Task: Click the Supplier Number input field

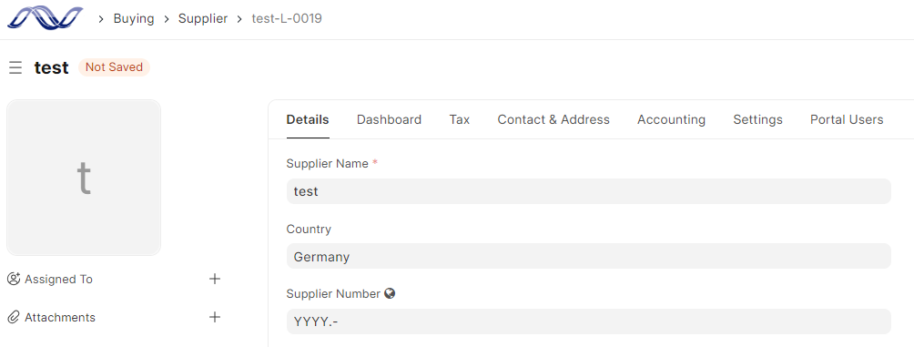Action: (x=589, y=321)
